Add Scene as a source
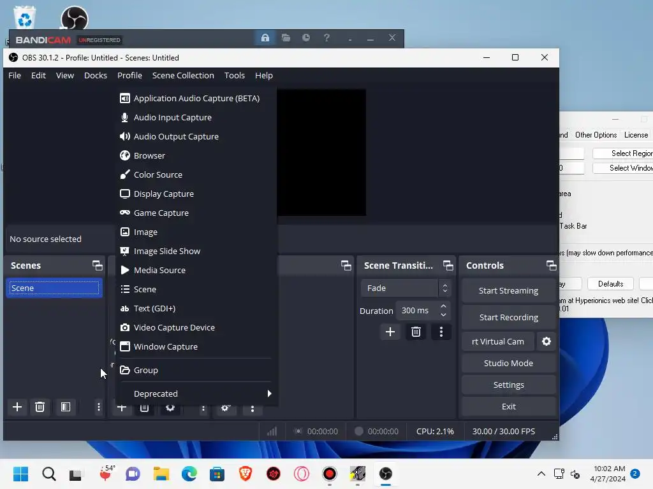Screen dimensions: 653x489 click(x=196, y=290)
